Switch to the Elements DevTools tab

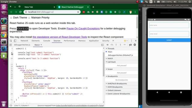35,41
